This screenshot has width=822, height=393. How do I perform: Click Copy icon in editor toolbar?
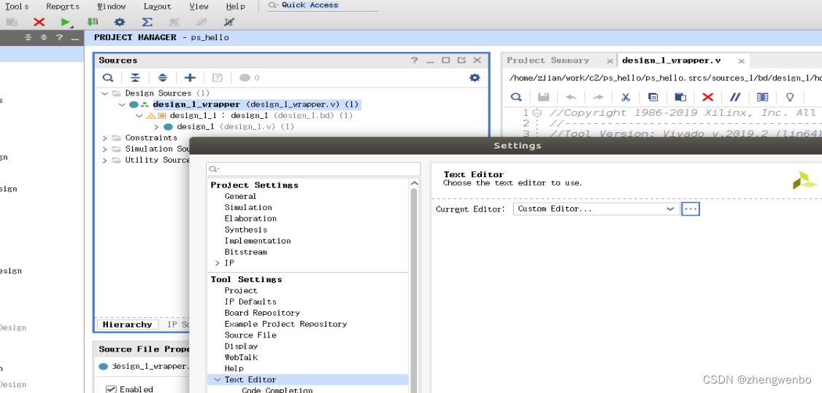point(653,97)
